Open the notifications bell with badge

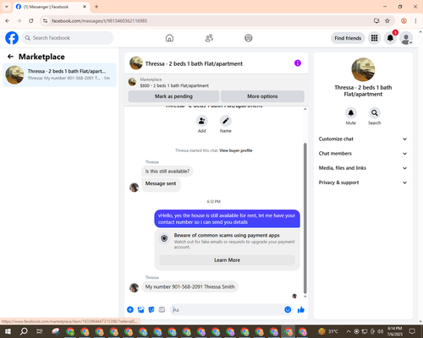click(x=390, y=38)
